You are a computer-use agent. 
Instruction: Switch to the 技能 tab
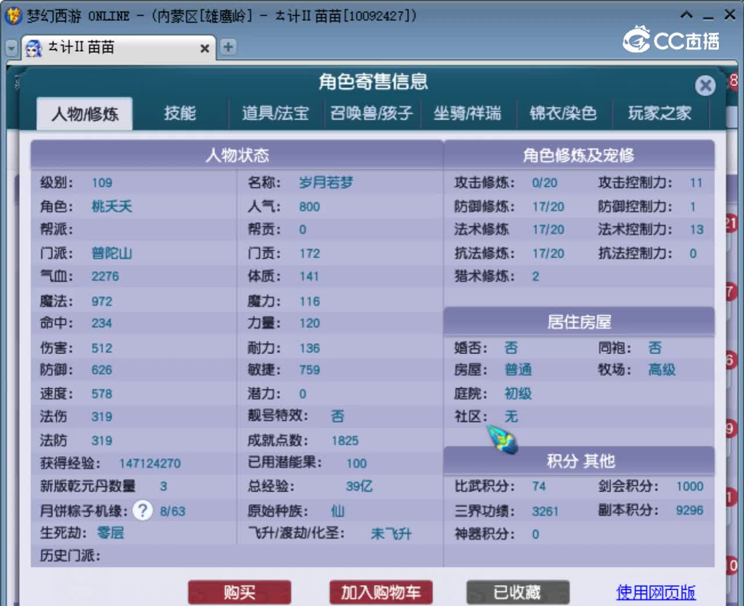coord(180,113)
